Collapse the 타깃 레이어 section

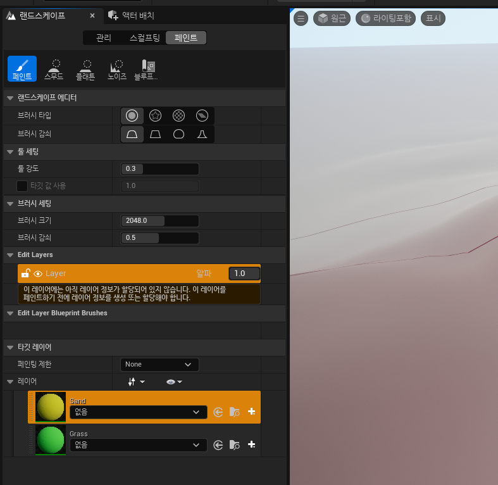coord(10,348)
